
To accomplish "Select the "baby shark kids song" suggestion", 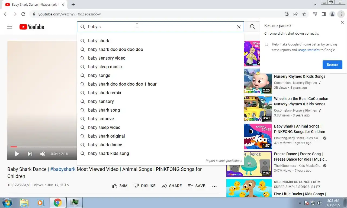I will click(x=160, y=153).
